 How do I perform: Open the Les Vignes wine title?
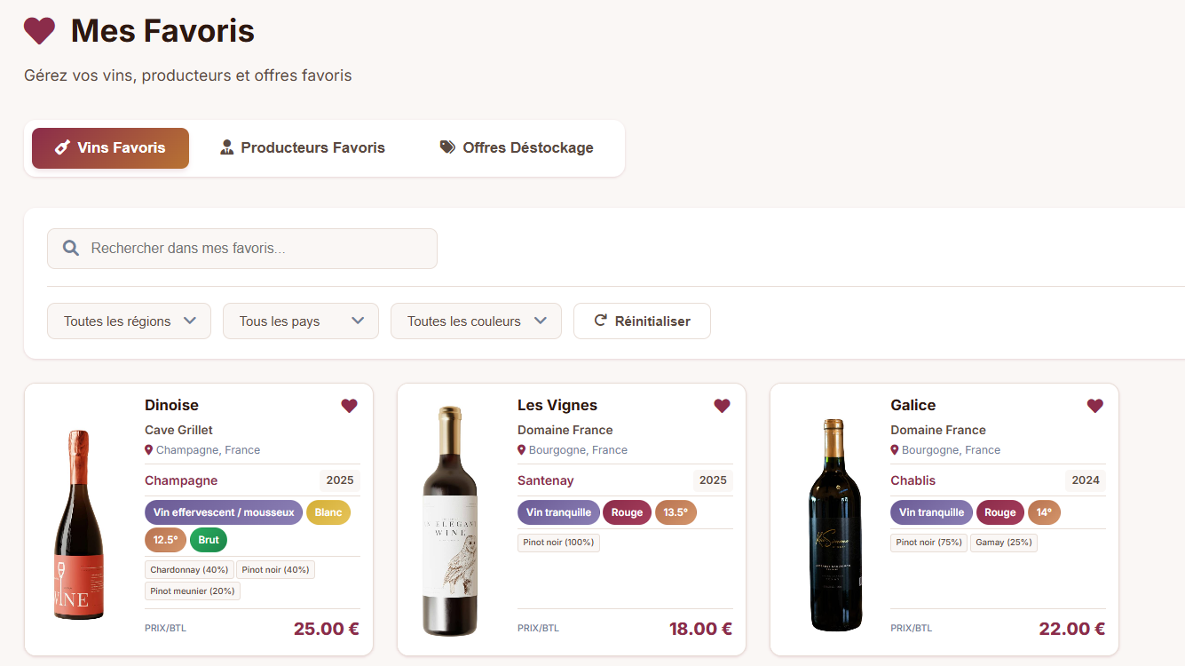tap(557, 405)
